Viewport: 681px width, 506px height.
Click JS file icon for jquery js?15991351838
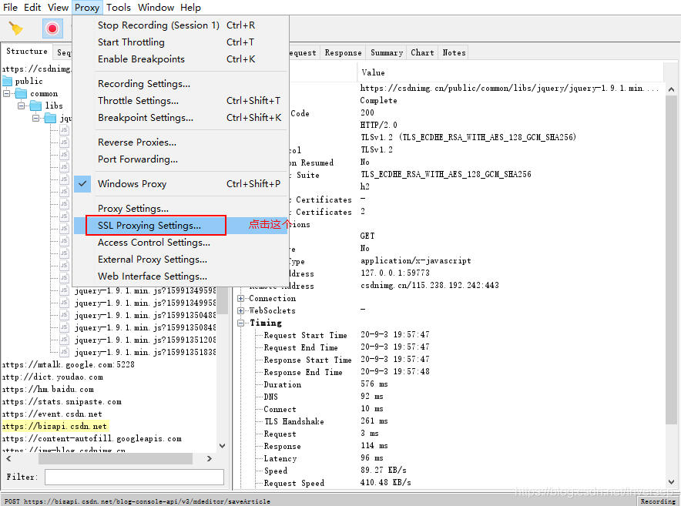[64, 352]
